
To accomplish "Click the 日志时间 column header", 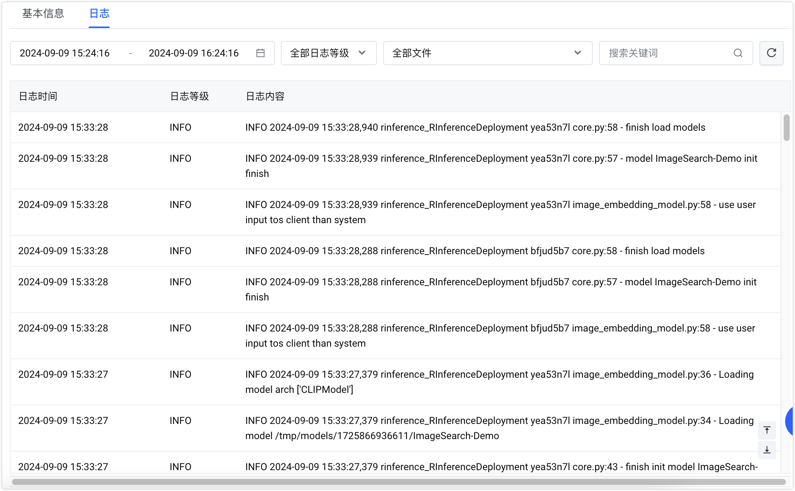I will pyautogui.click(x=38, y=96).
